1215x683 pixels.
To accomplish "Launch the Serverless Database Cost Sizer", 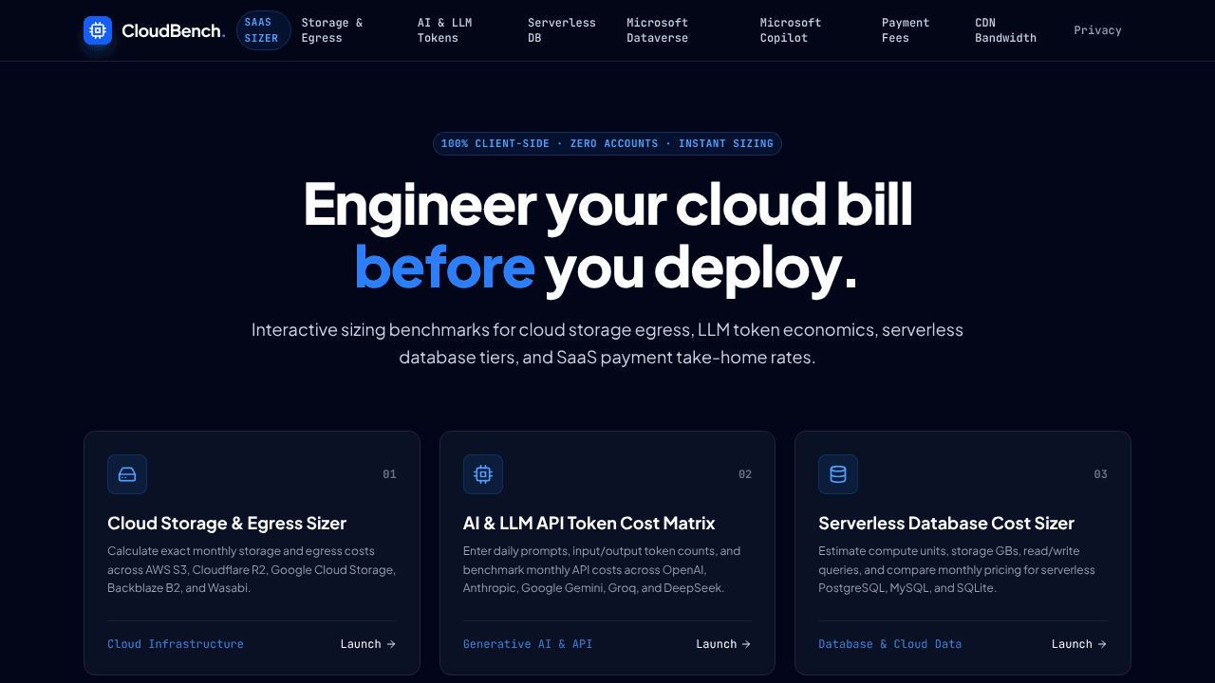I will (x=1079, y=644).
